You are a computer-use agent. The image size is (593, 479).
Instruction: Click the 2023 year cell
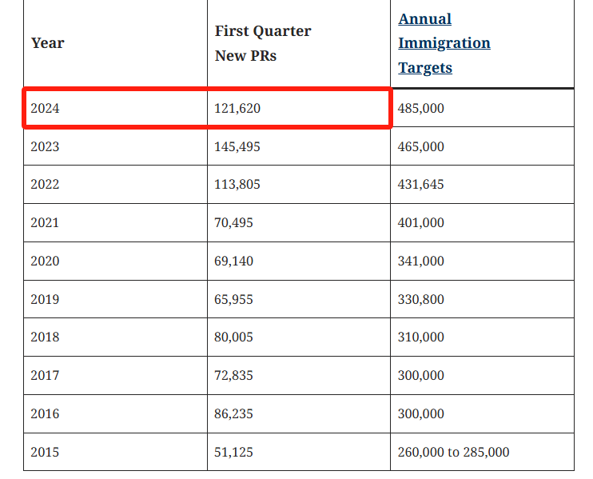(46, 146)
